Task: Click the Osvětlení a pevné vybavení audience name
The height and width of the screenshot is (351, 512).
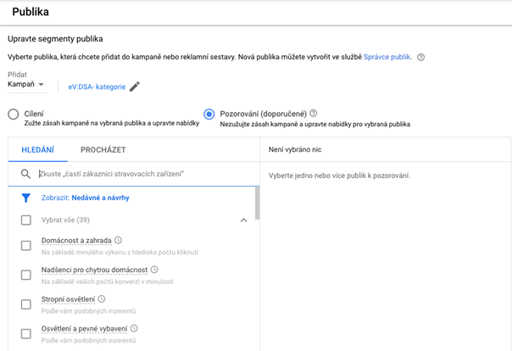Action: [84, 329]
